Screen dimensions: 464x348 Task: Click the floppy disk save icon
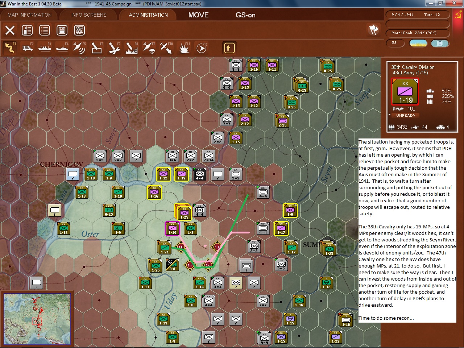(62, 30)
